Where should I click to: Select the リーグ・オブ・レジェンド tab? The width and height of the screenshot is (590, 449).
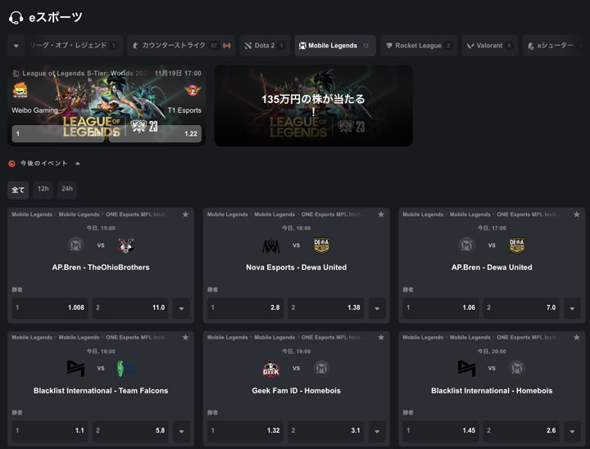click(x=74, y=46)
